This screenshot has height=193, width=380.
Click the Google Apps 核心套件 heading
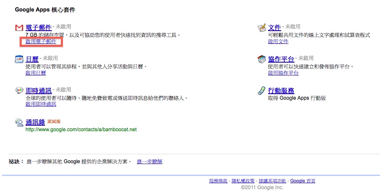[45, 10]
